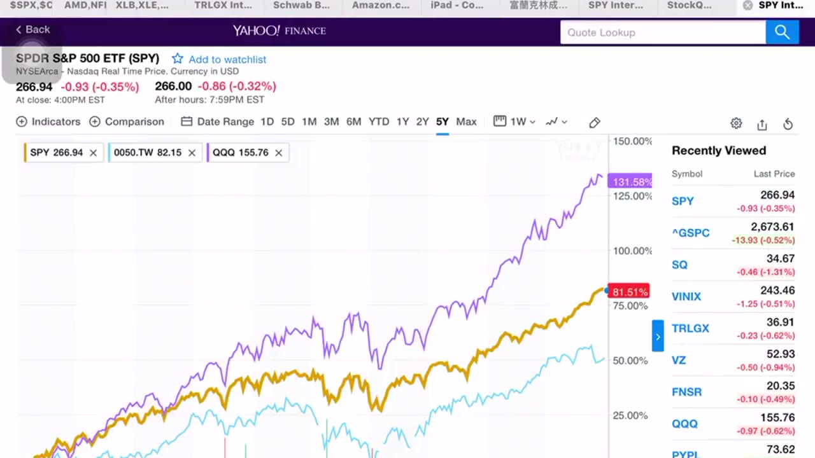Open chart settings gear icon
The width and height of the screenshot is (815, 458).
[x=736, y=123]
